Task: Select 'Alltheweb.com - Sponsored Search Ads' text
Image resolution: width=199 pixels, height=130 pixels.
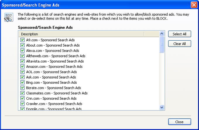Action: coord(56,56)
